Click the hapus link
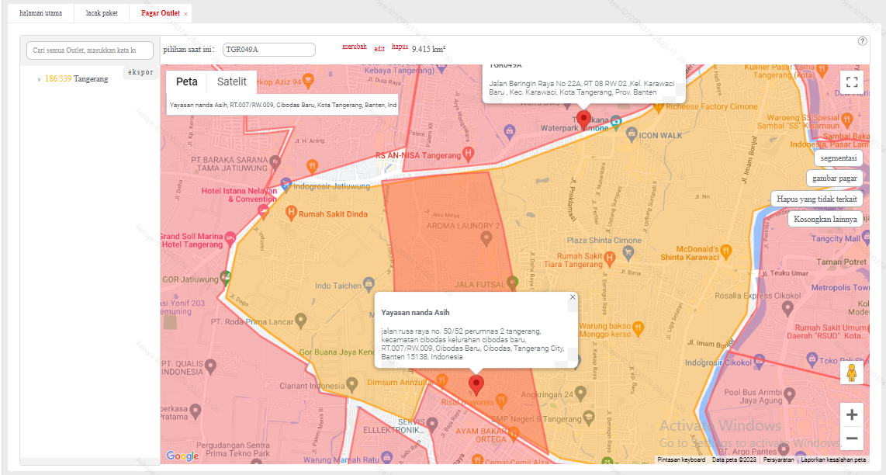Viewport: 886px width, 475px height. click(400, 47)
